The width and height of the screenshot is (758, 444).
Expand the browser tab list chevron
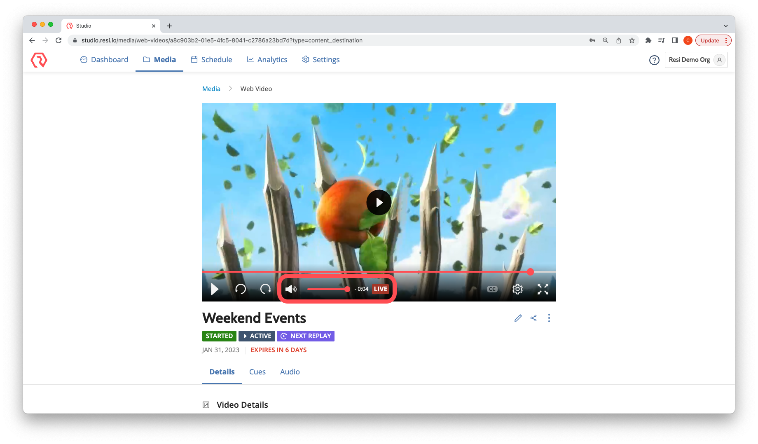click(x=725, y=26)
